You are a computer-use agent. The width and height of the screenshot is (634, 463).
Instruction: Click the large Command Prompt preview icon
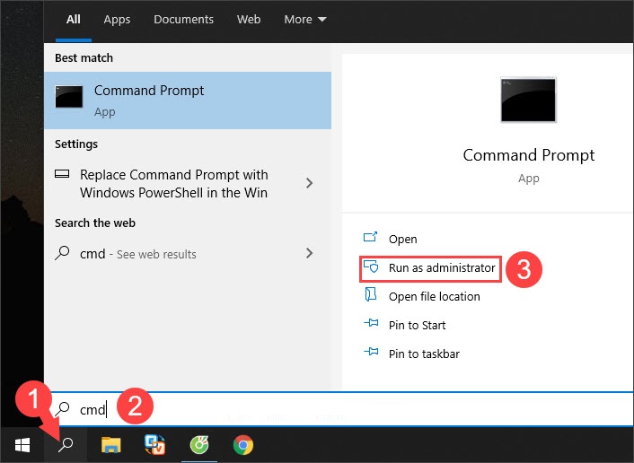528,100
